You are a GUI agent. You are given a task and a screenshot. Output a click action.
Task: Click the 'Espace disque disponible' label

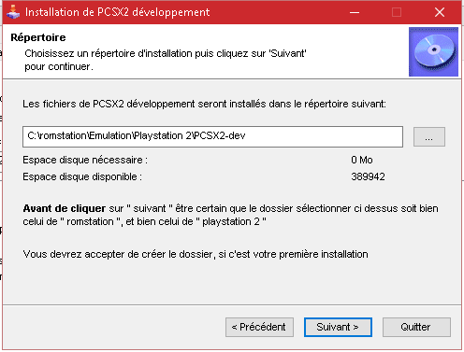tap(82, 176)
